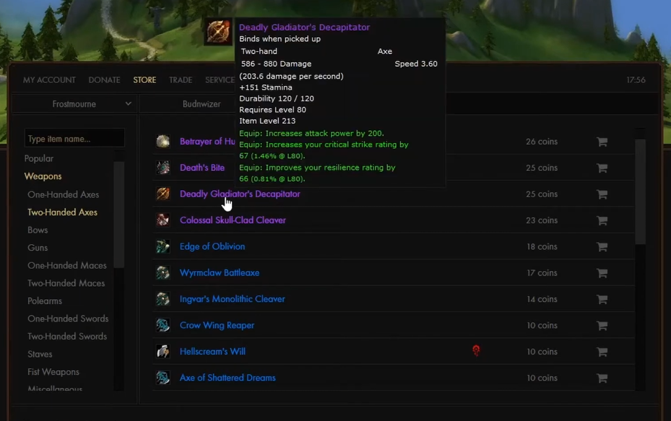Click Wyrmclaw Battleaxe item thumbnail

click(163, 272)
